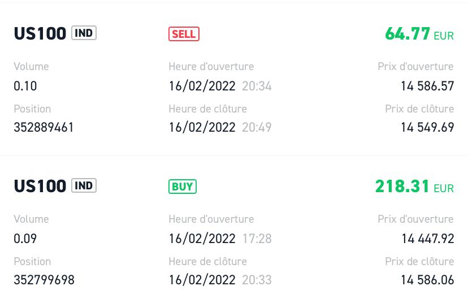Click the IND badge on the SELL trade
This screenshot has height=299, width=468.
(84, 33)
